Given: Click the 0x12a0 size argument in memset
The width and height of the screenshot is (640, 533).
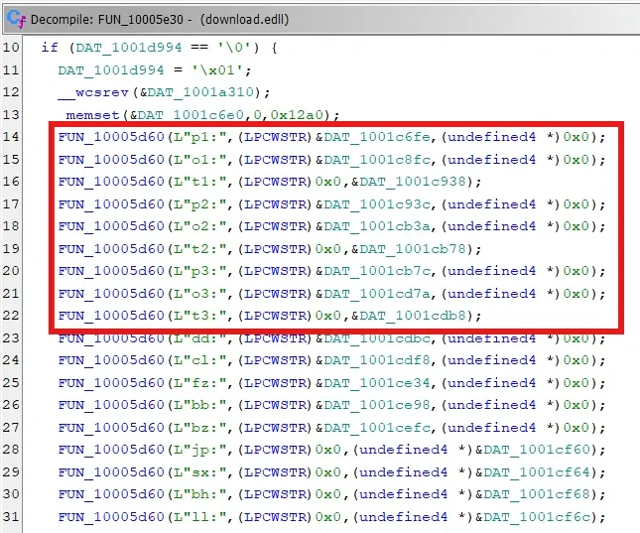Looking at the screenshot, I should click(297, 115).
